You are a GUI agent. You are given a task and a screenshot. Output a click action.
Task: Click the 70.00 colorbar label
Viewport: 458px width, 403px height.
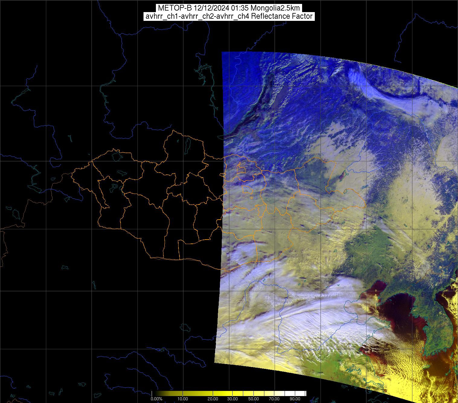(274, 399)
